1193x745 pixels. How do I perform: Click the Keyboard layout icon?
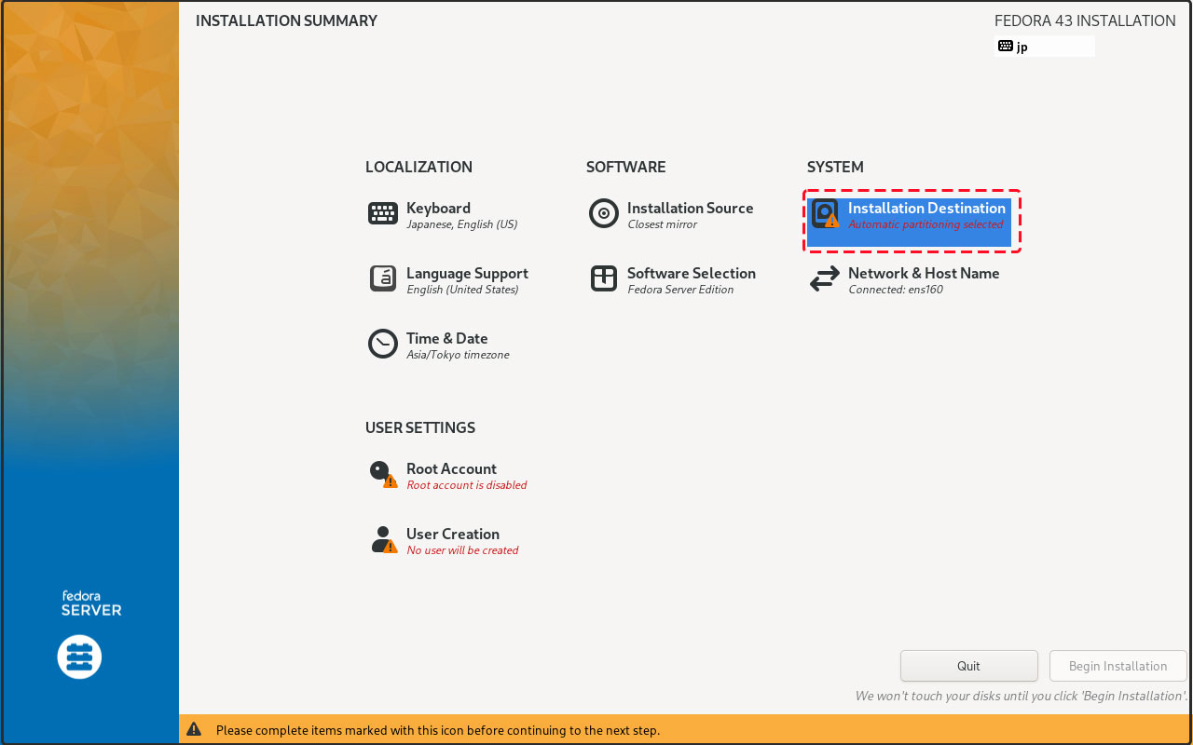(383, 214)
